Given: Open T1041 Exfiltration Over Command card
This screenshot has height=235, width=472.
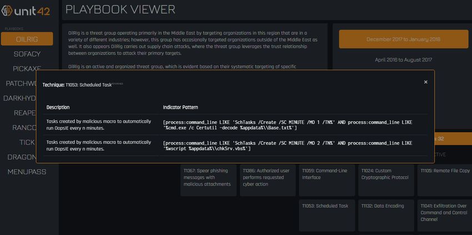Looking at the screenshot, I should coord(445,215).
